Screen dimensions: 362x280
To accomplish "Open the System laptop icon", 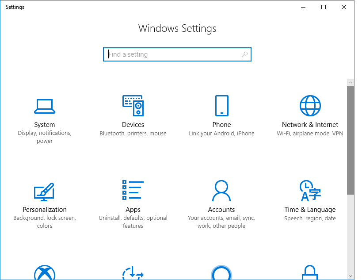I will (x=45, y=106).
